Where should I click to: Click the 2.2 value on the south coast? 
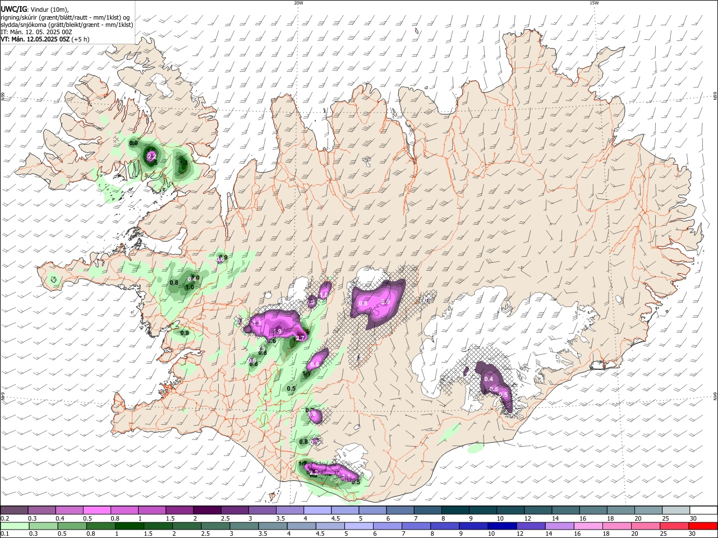(x=314, y=473)
